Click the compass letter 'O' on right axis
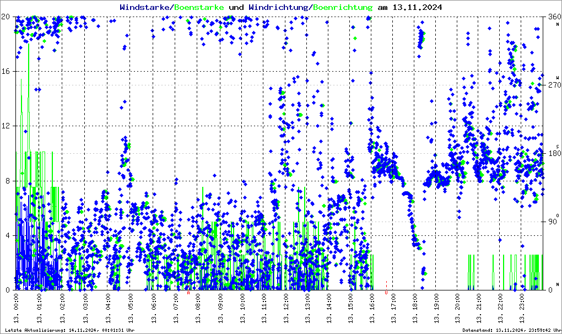562x334 pixels. click(x=558, y=216)
